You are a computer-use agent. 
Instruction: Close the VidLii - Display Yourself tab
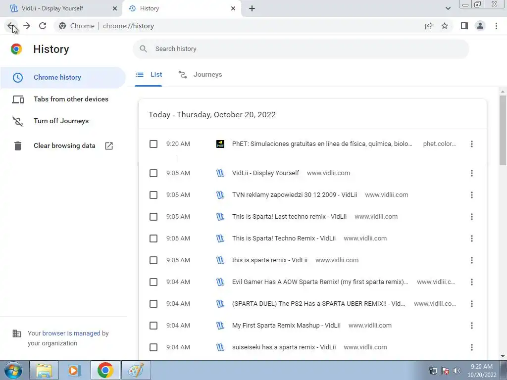pos(115,8)
